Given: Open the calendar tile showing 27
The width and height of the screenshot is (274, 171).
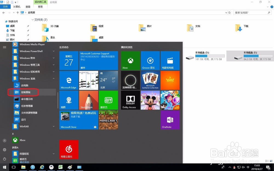Looking at the screenshot, I should (x=69, y=60).
